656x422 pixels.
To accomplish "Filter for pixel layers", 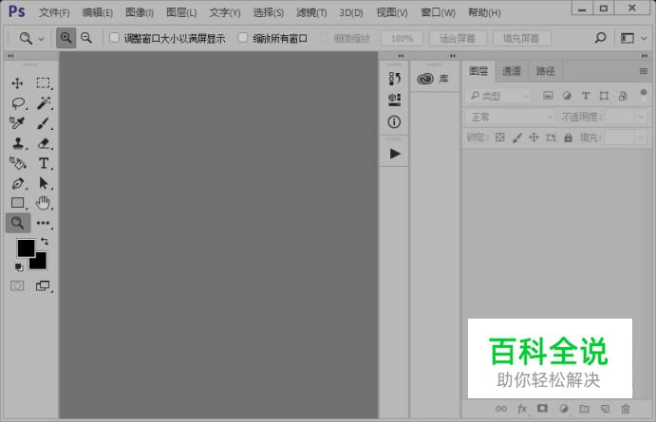I will tap(548, 96).
